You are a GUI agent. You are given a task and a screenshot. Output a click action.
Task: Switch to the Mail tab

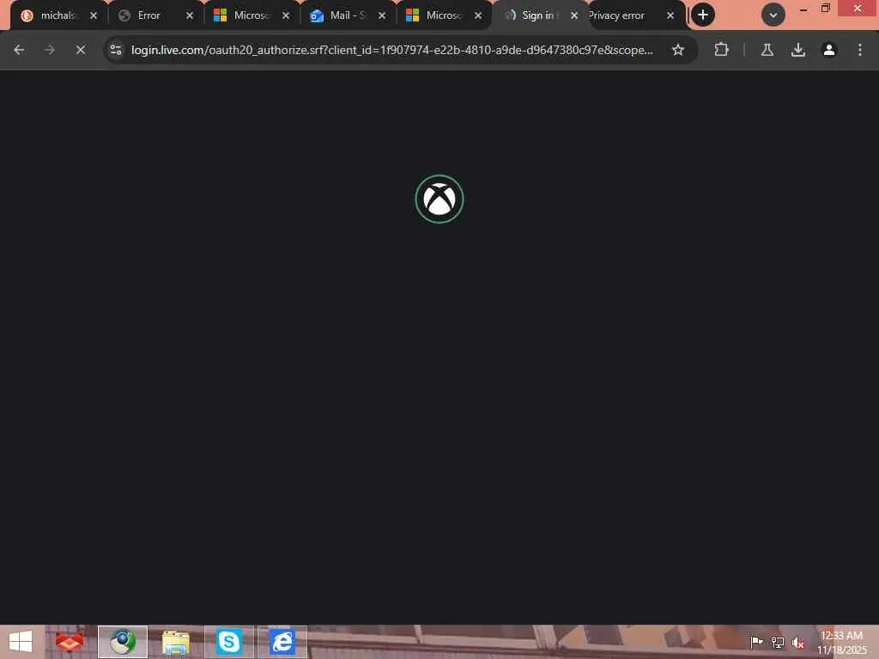click(x=348, y=15)
